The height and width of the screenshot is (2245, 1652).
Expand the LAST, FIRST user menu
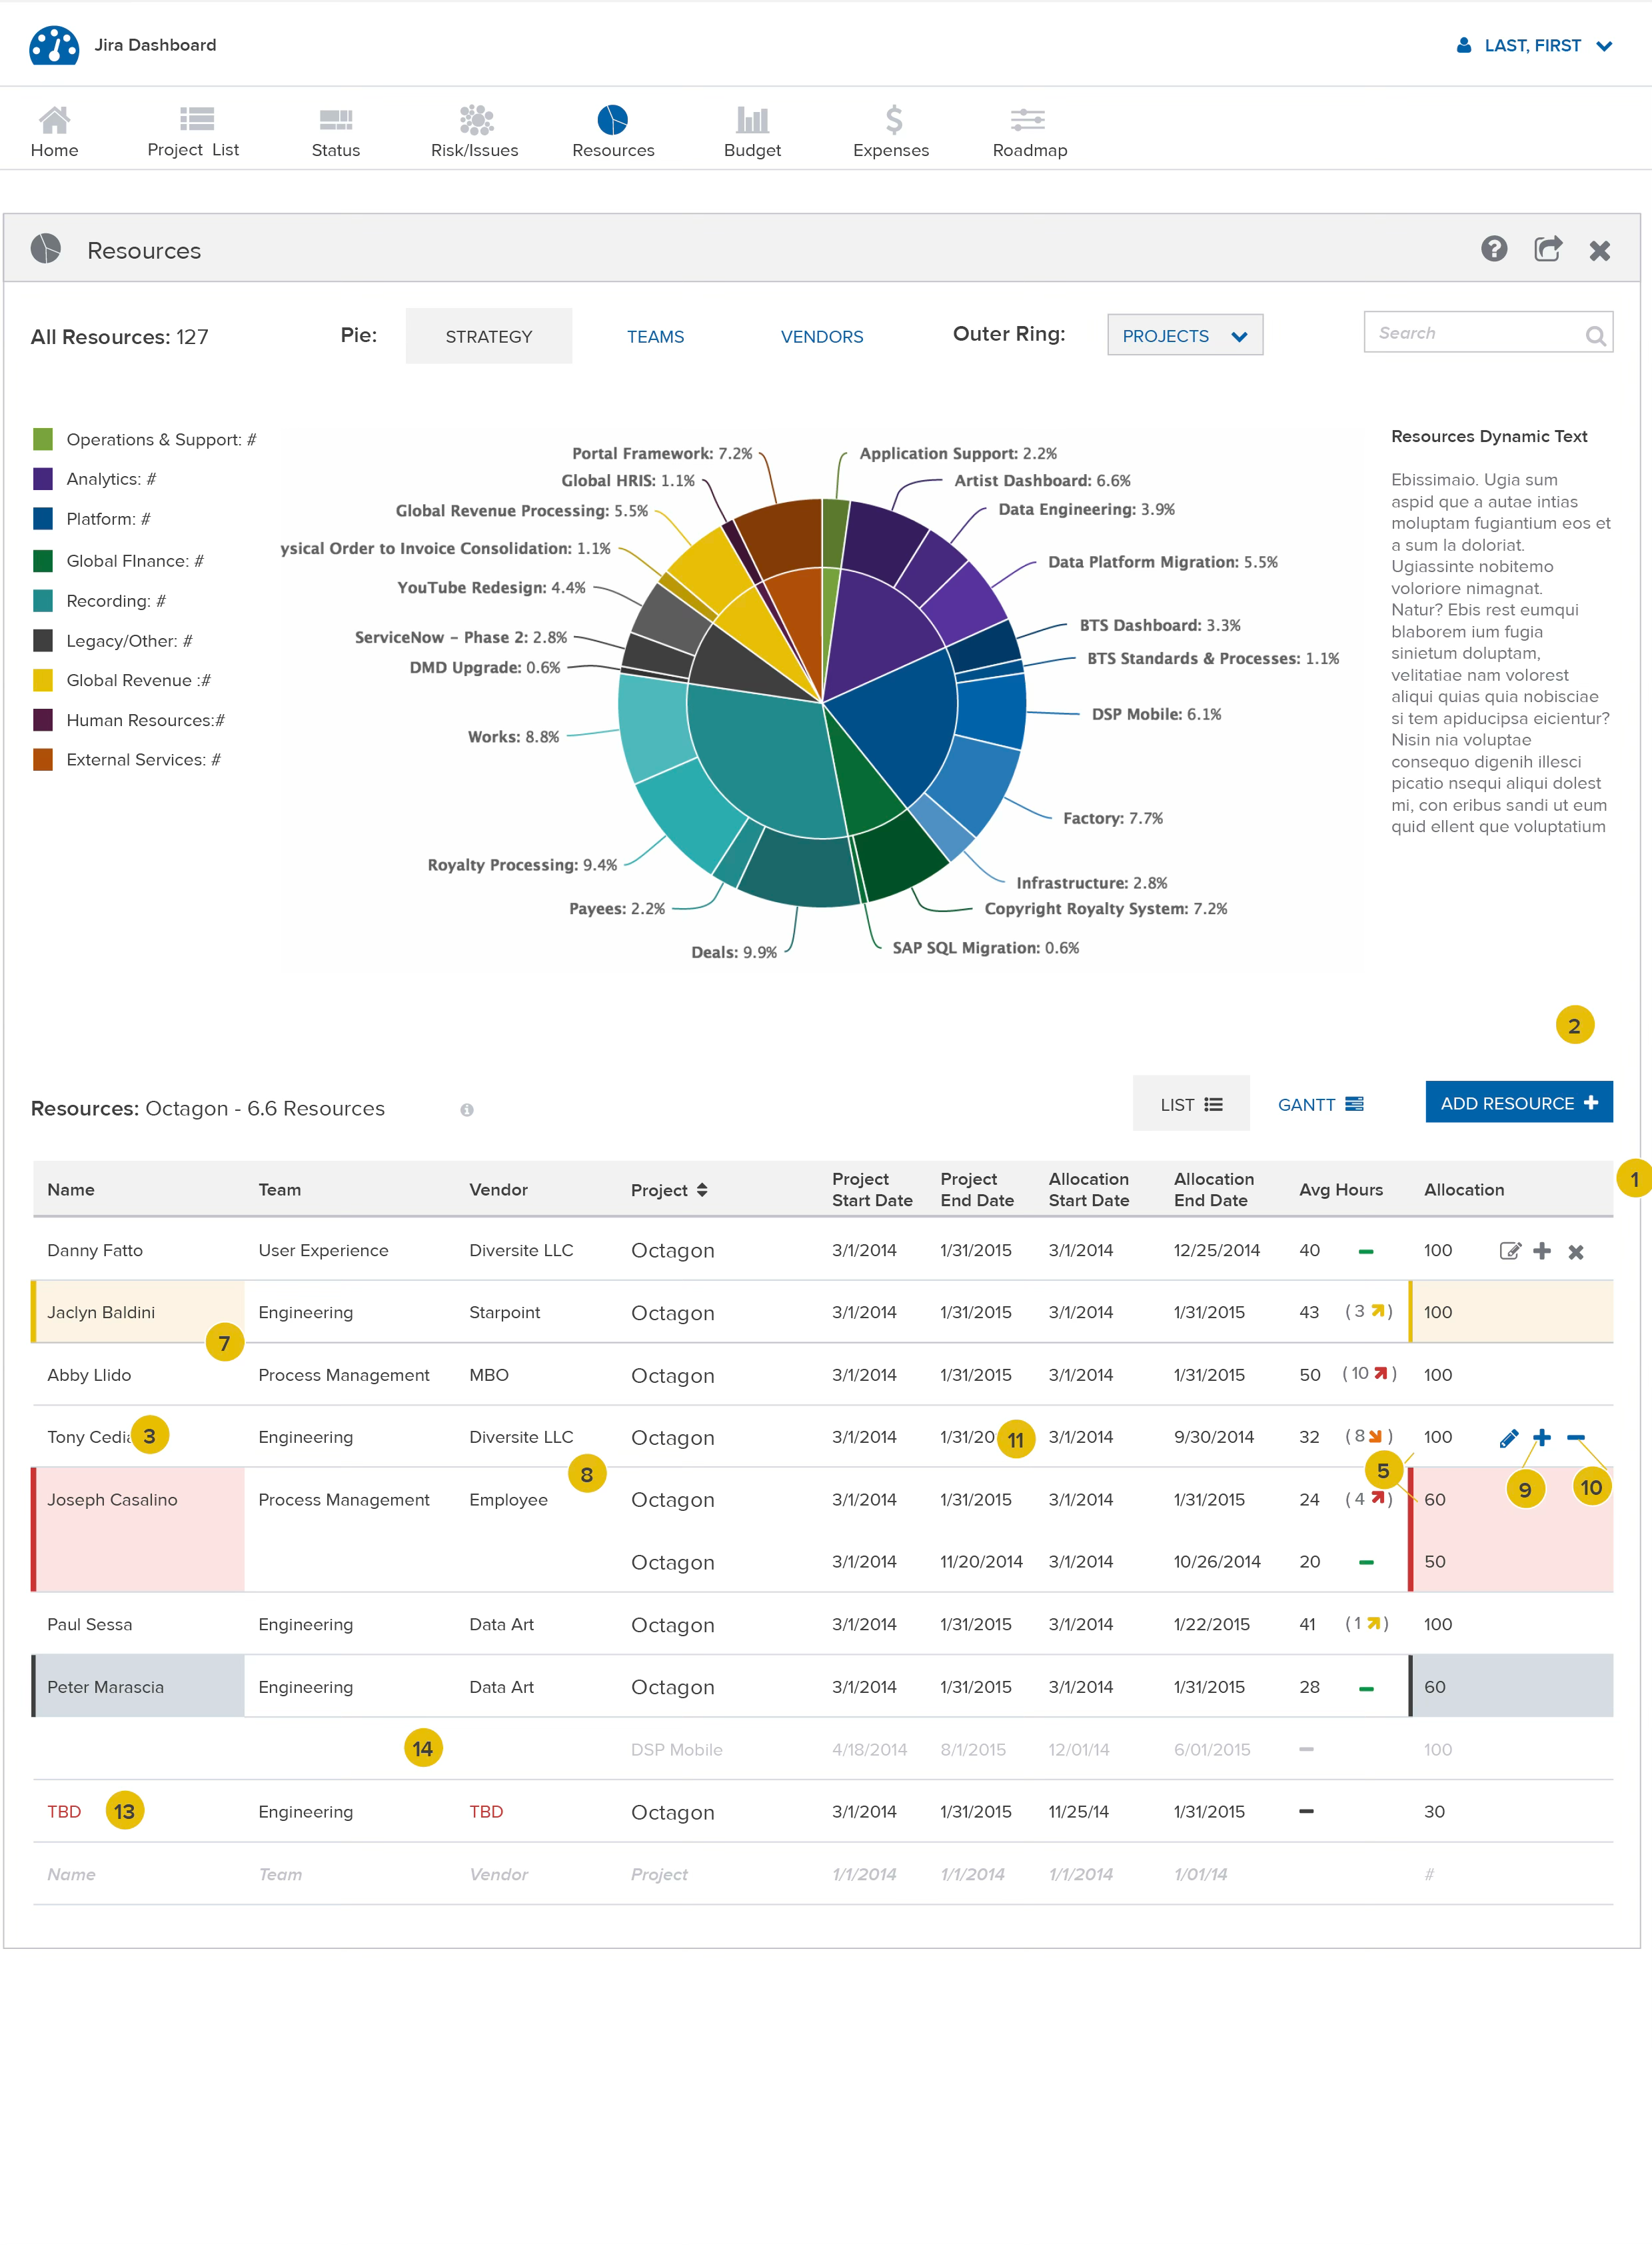[1534, 46]
